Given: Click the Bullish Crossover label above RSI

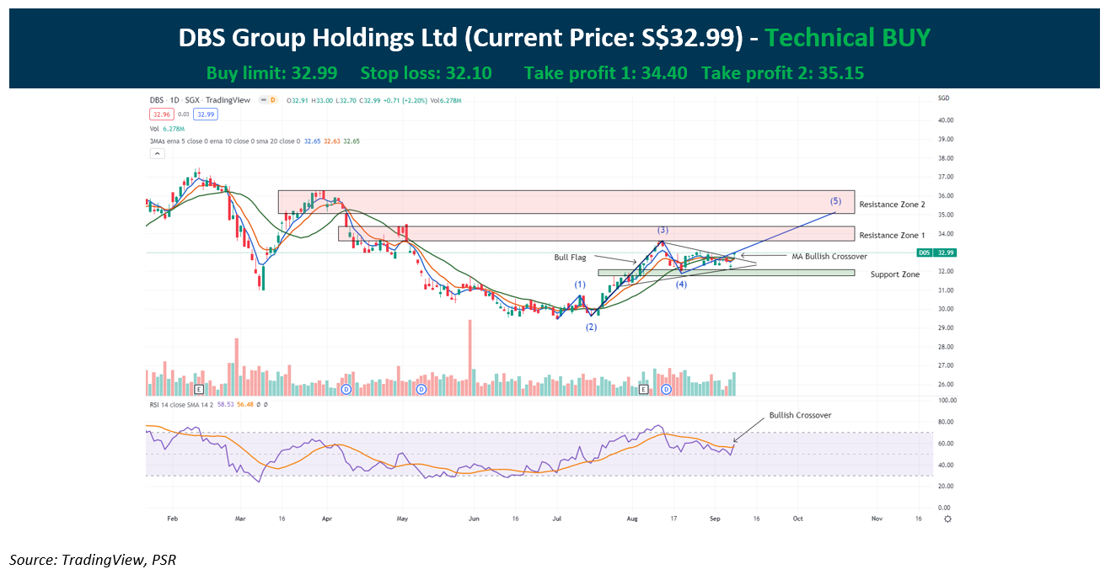Looking at the screenshot, I should (800, 416).
